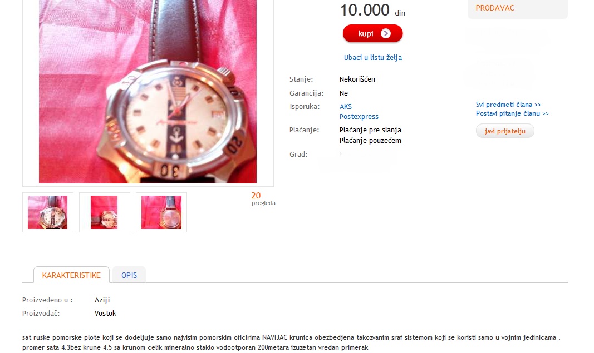
Task: View Svi predmeti člana link
Action: point(508,105)
